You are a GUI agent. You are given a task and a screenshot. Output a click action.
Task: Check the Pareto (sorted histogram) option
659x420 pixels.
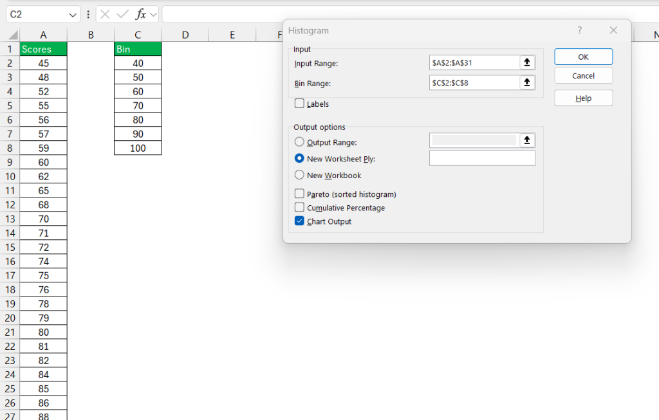[x=299, y=194]
